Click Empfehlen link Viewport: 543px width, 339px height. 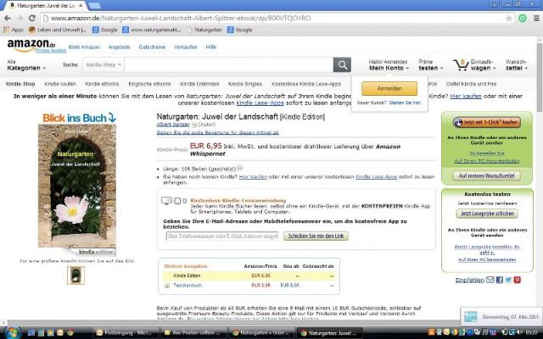[469, 281]
